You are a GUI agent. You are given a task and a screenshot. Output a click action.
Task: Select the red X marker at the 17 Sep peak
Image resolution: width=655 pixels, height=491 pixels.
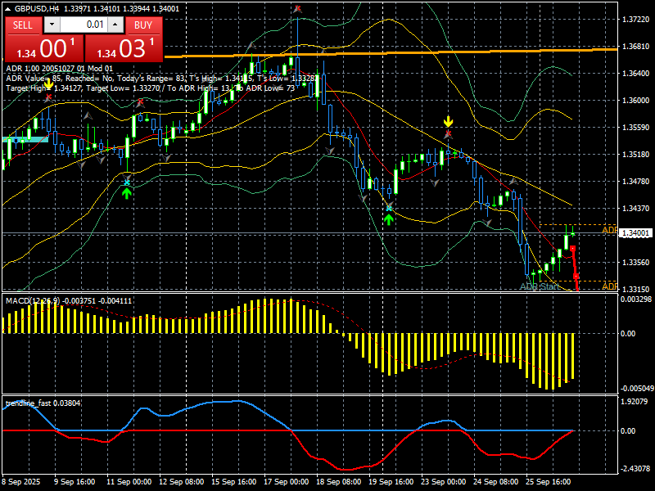pos(297,8)
